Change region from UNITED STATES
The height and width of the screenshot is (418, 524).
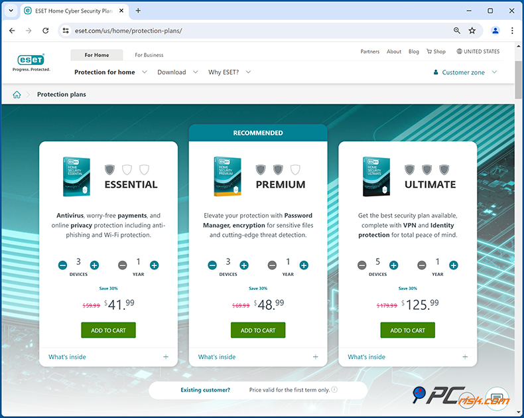point(478,52)
